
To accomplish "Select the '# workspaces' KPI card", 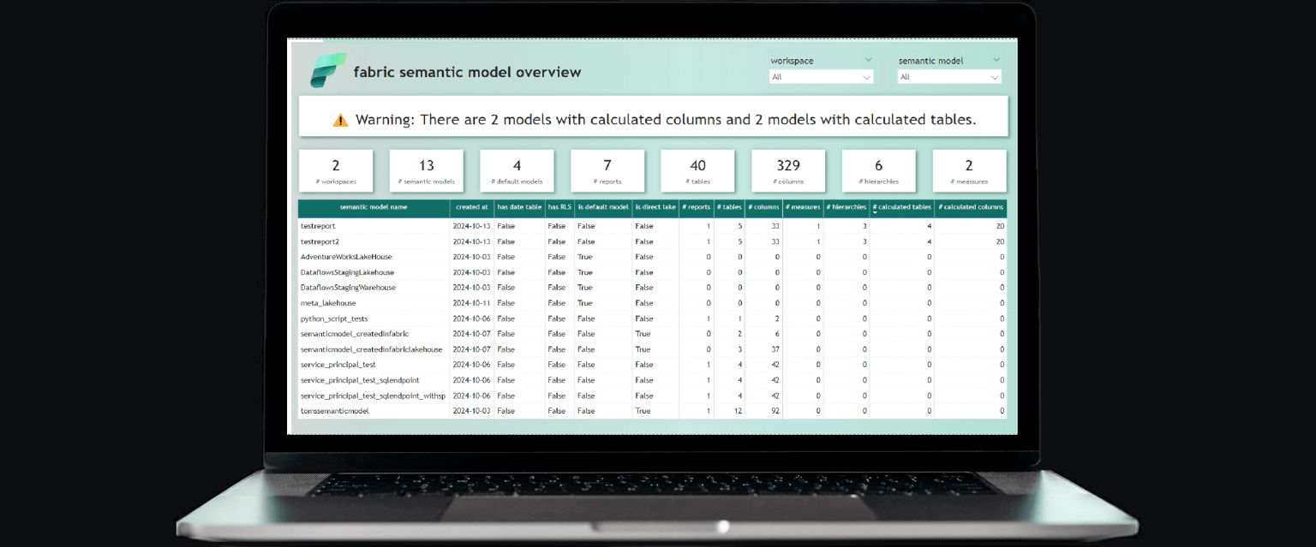I will click(336, 170).
